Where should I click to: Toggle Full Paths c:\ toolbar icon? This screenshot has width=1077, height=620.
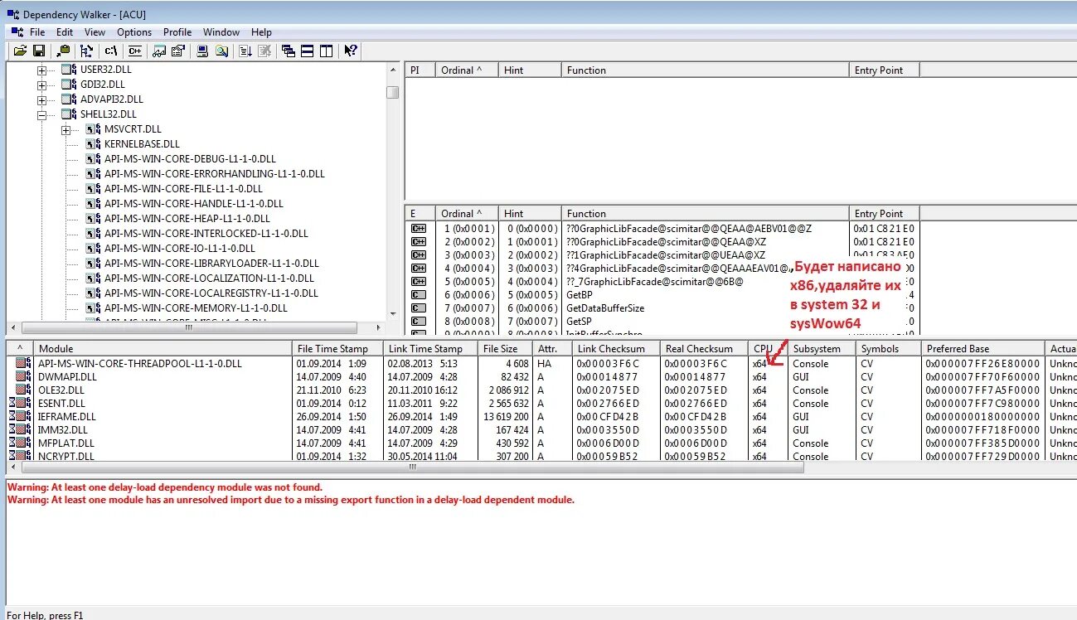click(110, 51)
